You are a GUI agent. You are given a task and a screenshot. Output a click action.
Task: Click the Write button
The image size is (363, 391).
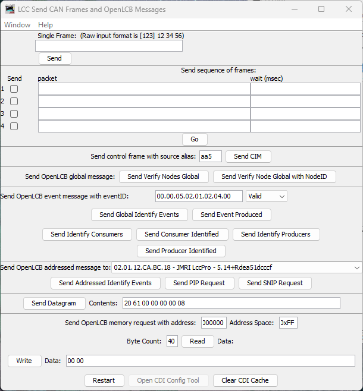pos(24,361)
